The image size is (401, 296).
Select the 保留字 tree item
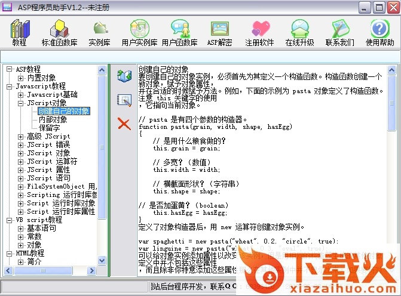click(x=50, y=128)
